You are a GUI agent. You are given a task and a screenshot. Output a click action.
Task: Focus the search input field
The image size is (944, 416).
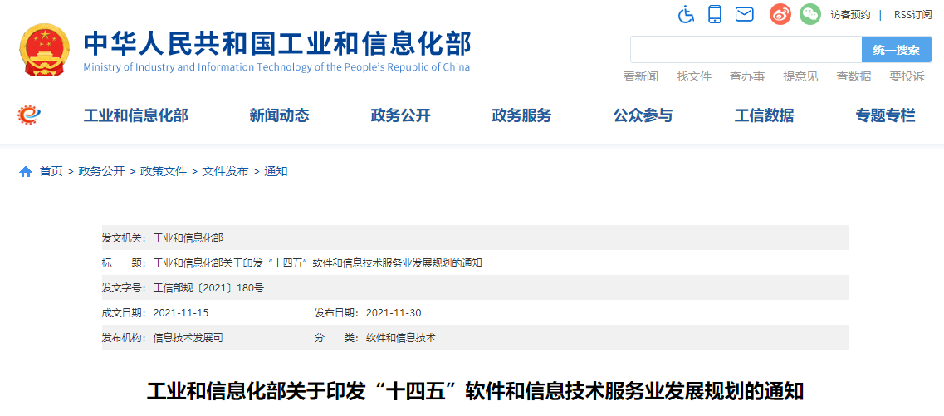(746, 49)
